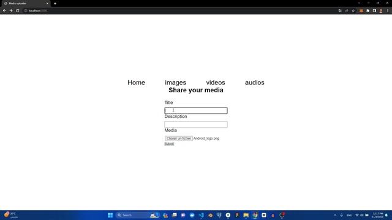
Task: Open the audios page
Action: (255, 82)
